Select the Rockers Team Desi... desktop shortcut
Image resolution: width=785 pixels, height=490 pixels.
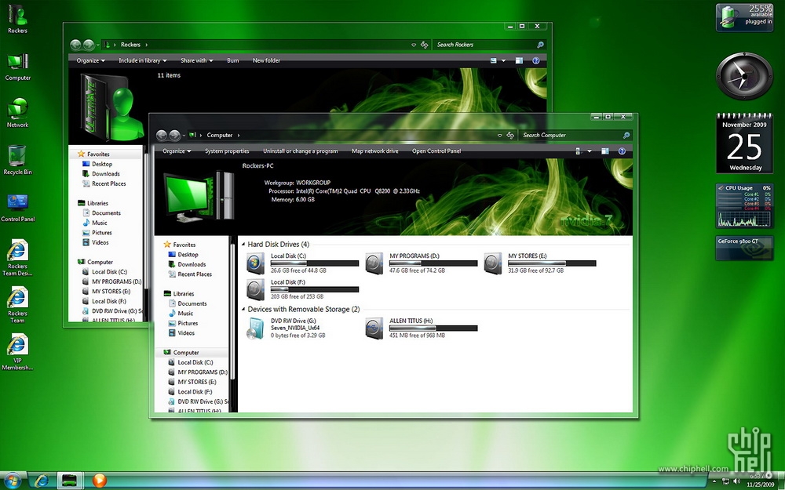click(17, 258)
